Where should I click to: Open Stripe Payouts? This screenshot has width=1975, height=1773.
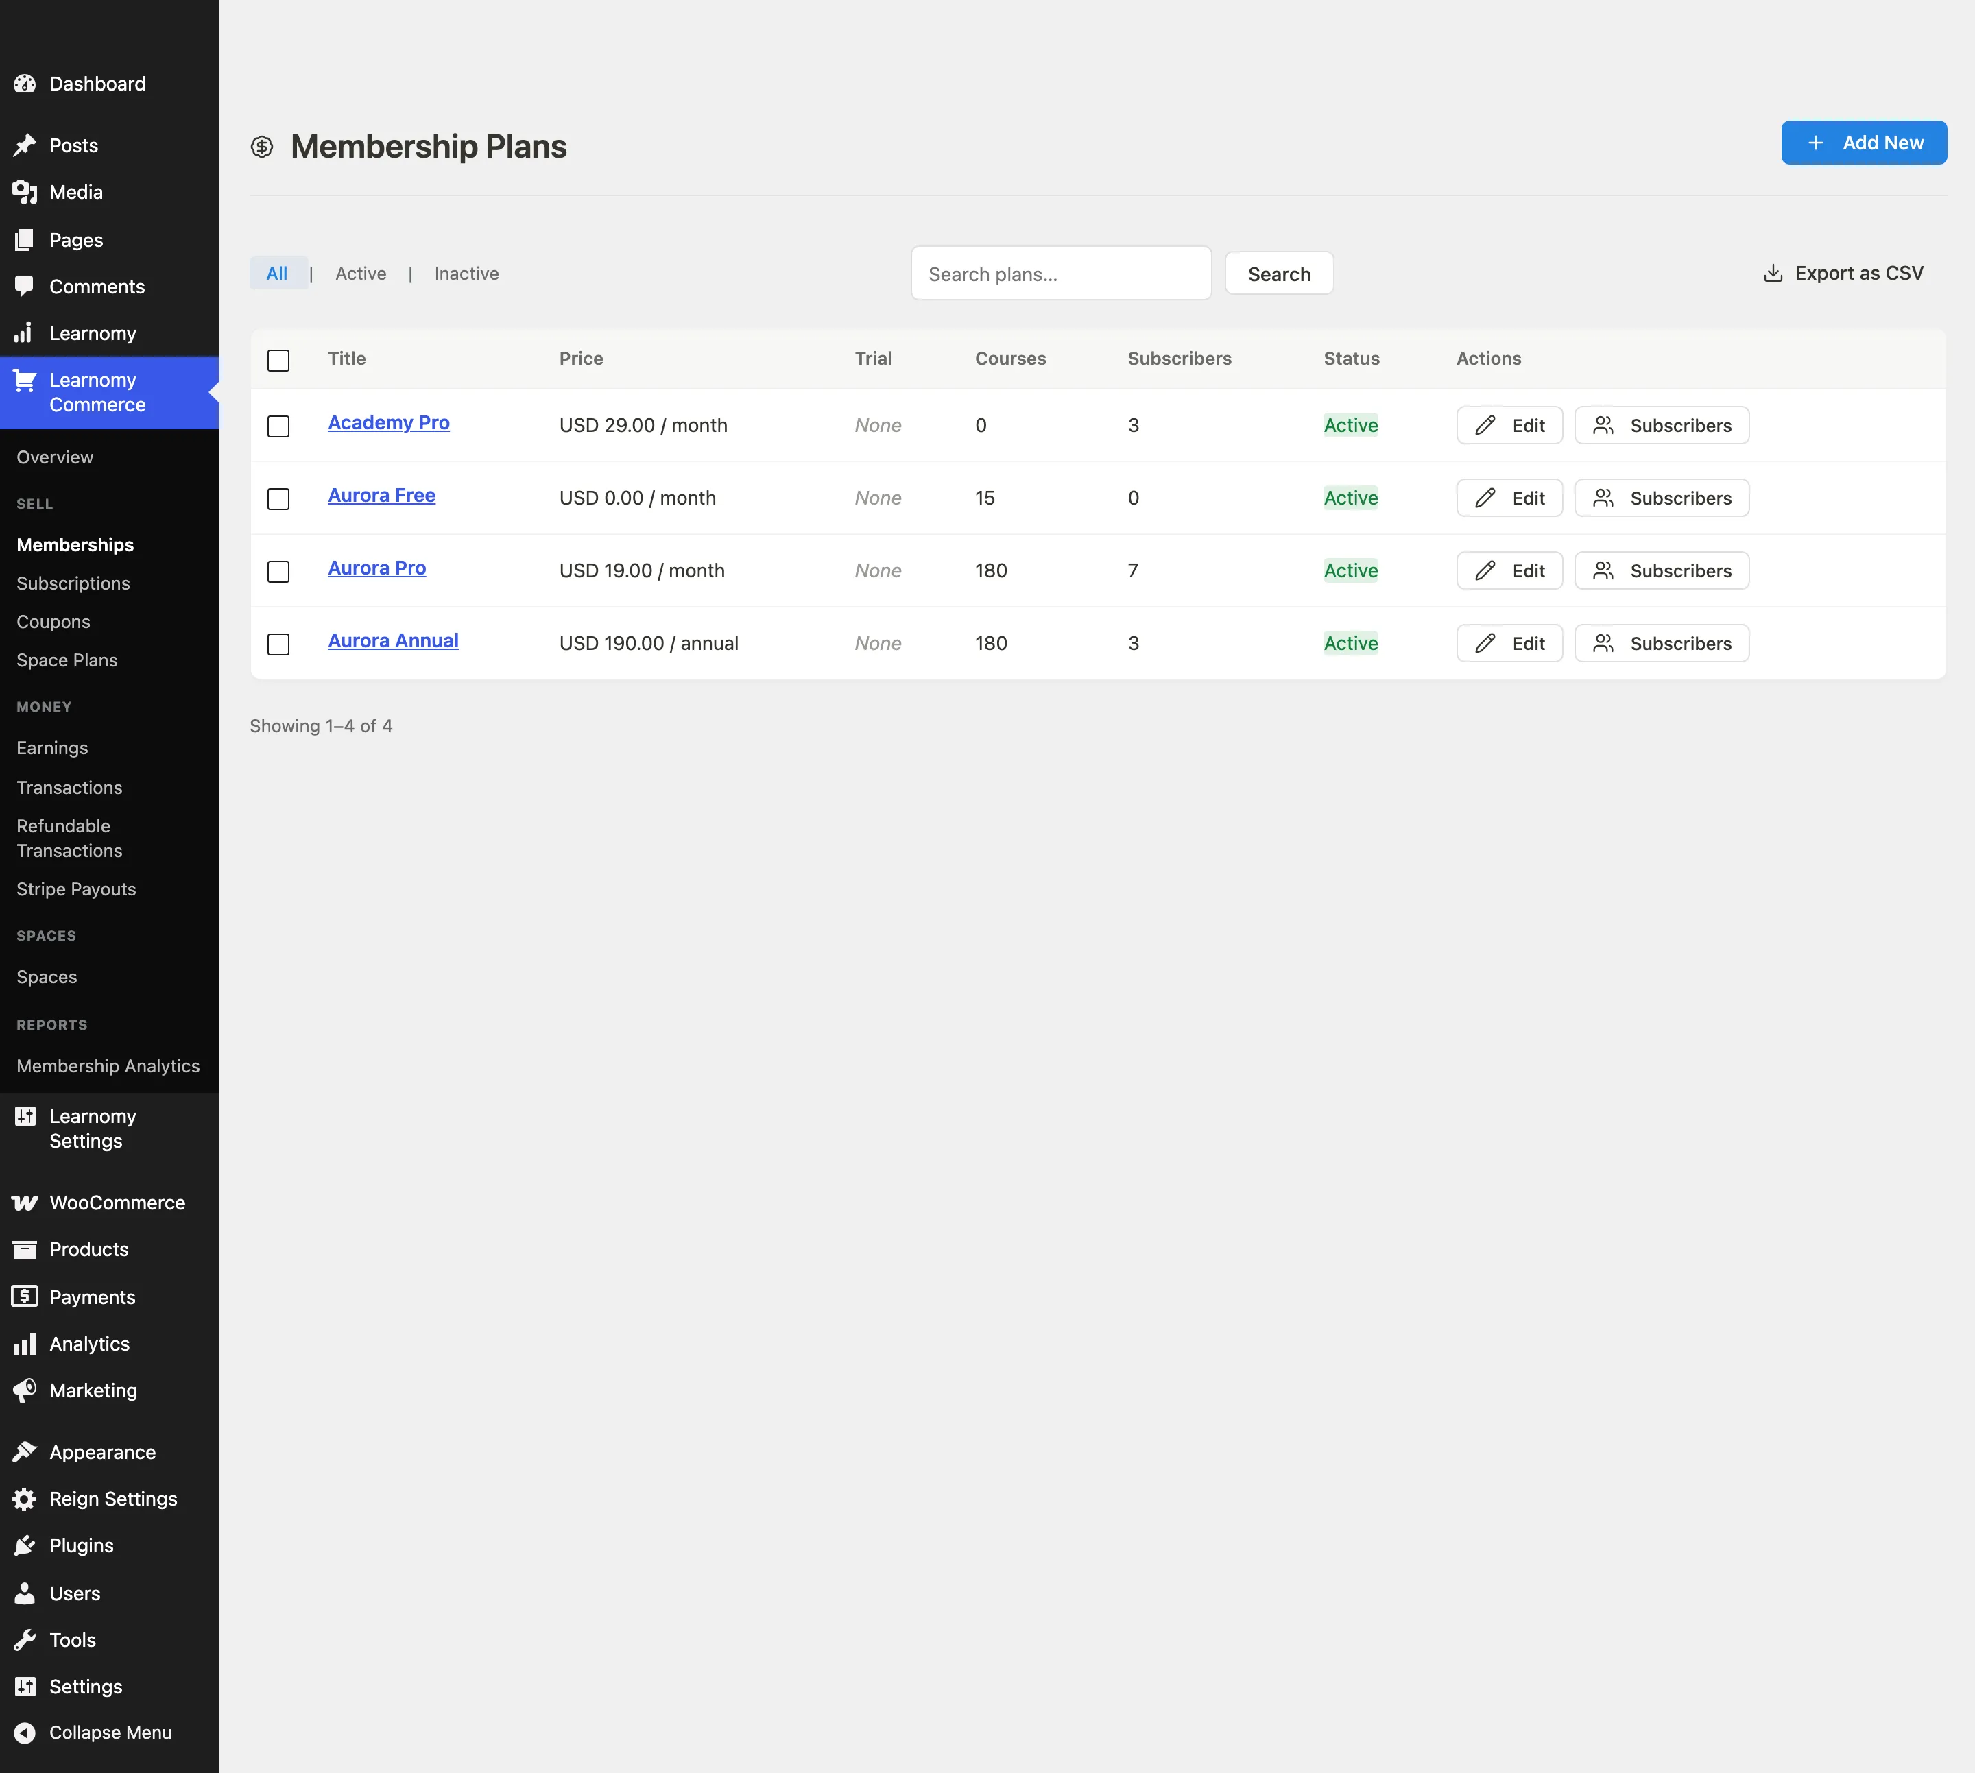[76, 889]
